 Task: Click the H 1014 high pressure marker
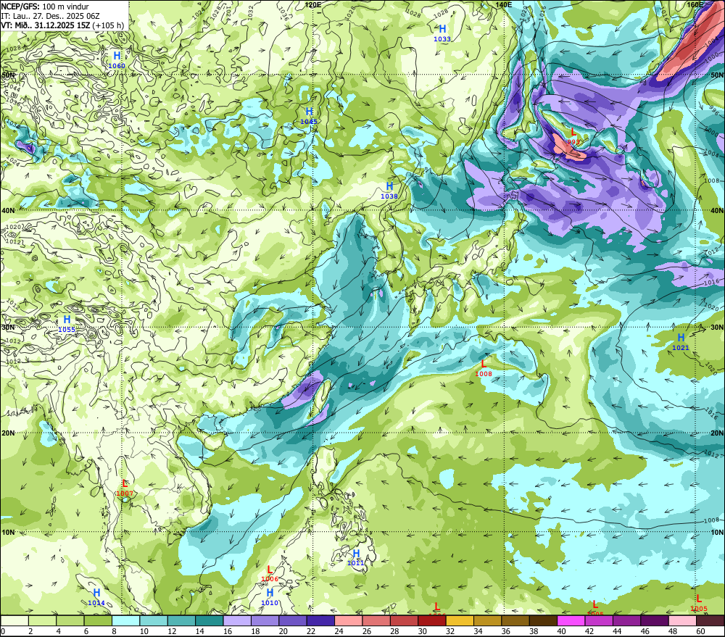click(x=96, y=597)
